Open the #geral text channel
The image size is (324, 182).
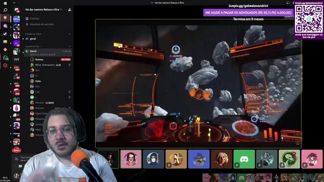tap(33, 39)
